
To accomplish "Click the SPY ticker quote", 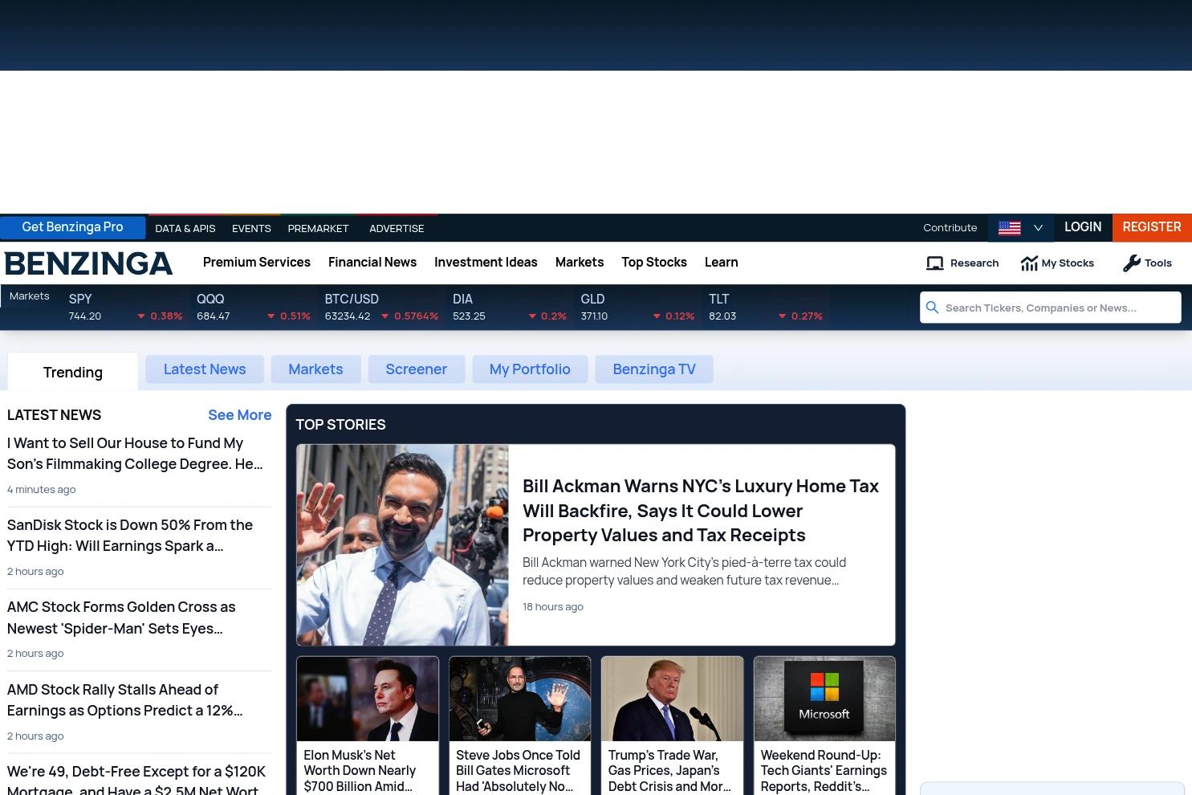I will point(125,307).
